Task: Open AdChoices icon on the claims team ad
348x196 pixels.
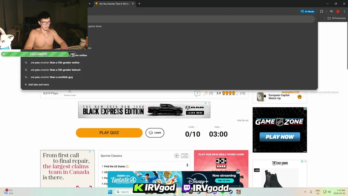Action: (90, 152)
